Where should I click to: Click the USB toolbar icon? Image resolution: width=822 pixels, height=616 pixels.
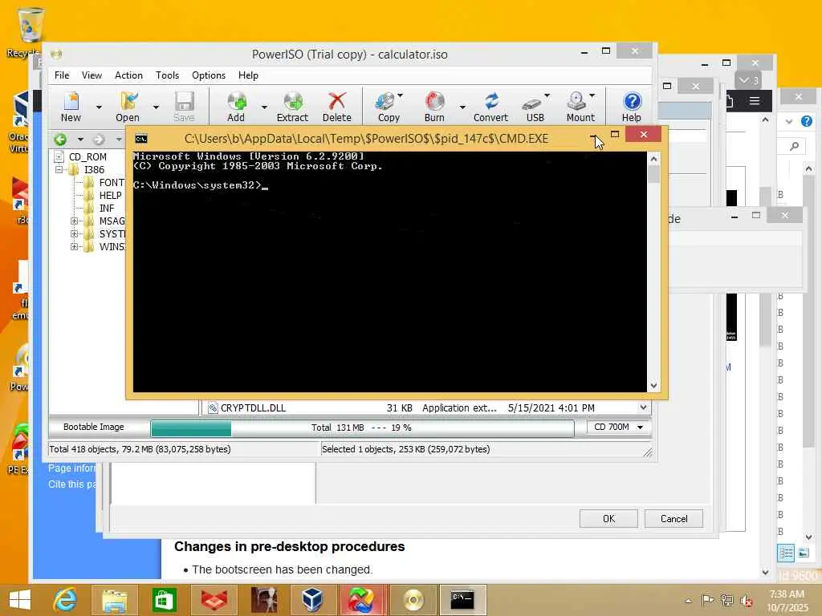pyautogui.click(x=532, y=103)
